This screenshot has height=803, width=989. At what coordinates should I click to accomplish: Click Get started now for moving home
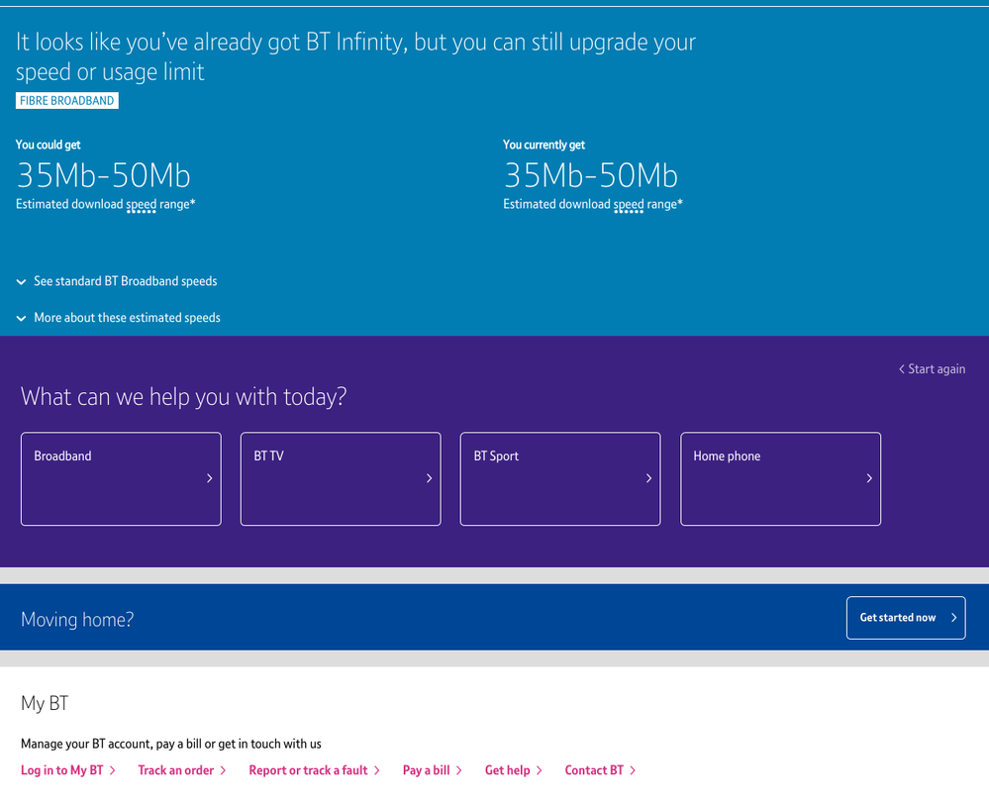[x=906, y=618]
